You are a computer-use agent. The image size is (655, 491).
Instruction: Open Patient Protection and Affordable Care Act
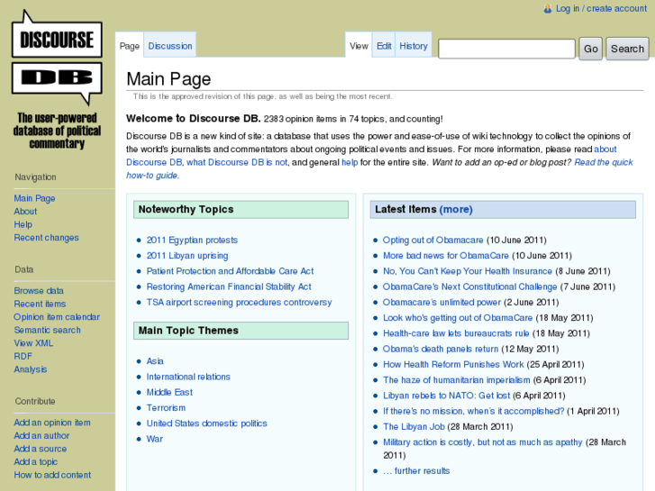pos(230,271)
